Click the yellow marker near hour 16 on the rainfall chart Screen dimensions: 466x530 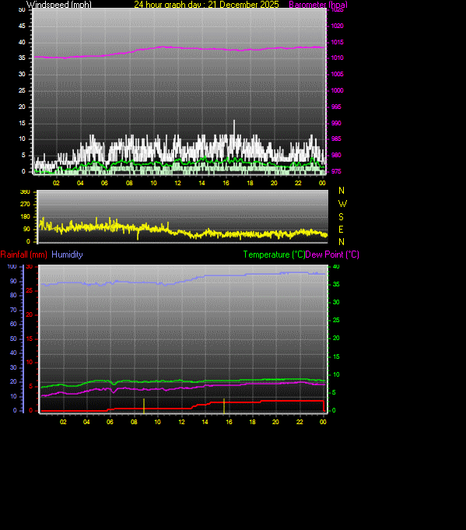pos(224,406)
